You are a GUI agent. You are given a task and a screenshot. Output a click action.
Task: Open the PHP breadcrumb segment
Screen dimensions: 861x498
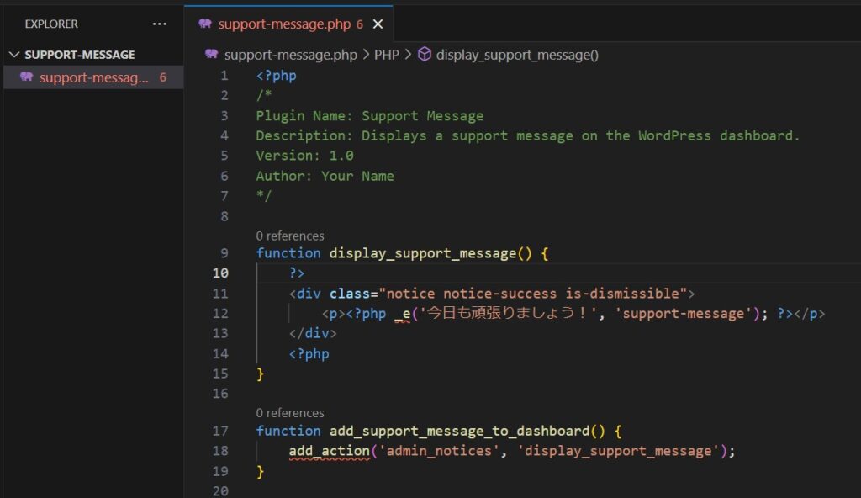387,55
